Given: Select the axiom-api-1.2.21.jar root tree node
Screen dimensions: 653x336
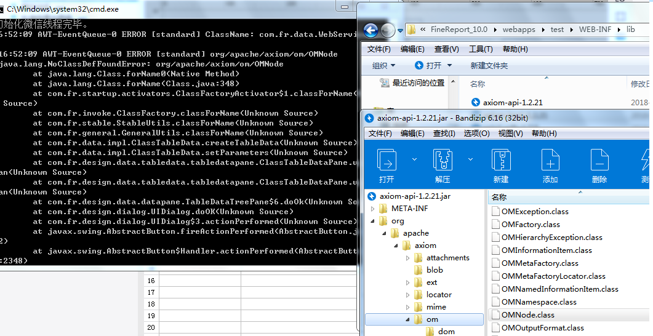Looking at the screenshot, I should [x=415, y=196].
